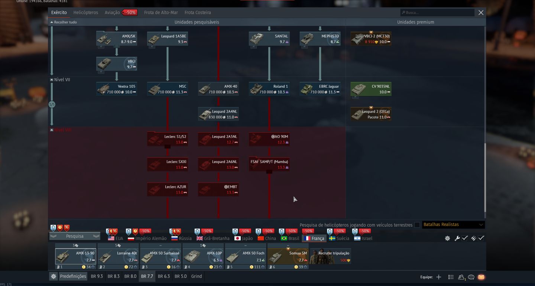Viewport: 535px width, 286px height.
Task: Click Recolher tudo to collapse all
Action: point(64,22)
